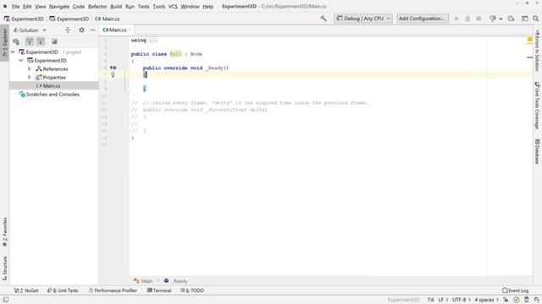Click the _Ready breadcrumb below the editor
The width and height of the screenshot is (542, 304).
176,281
